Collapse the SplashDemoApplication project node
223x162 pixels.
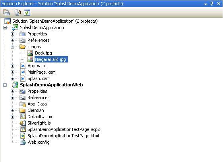(x=5, y=27)
